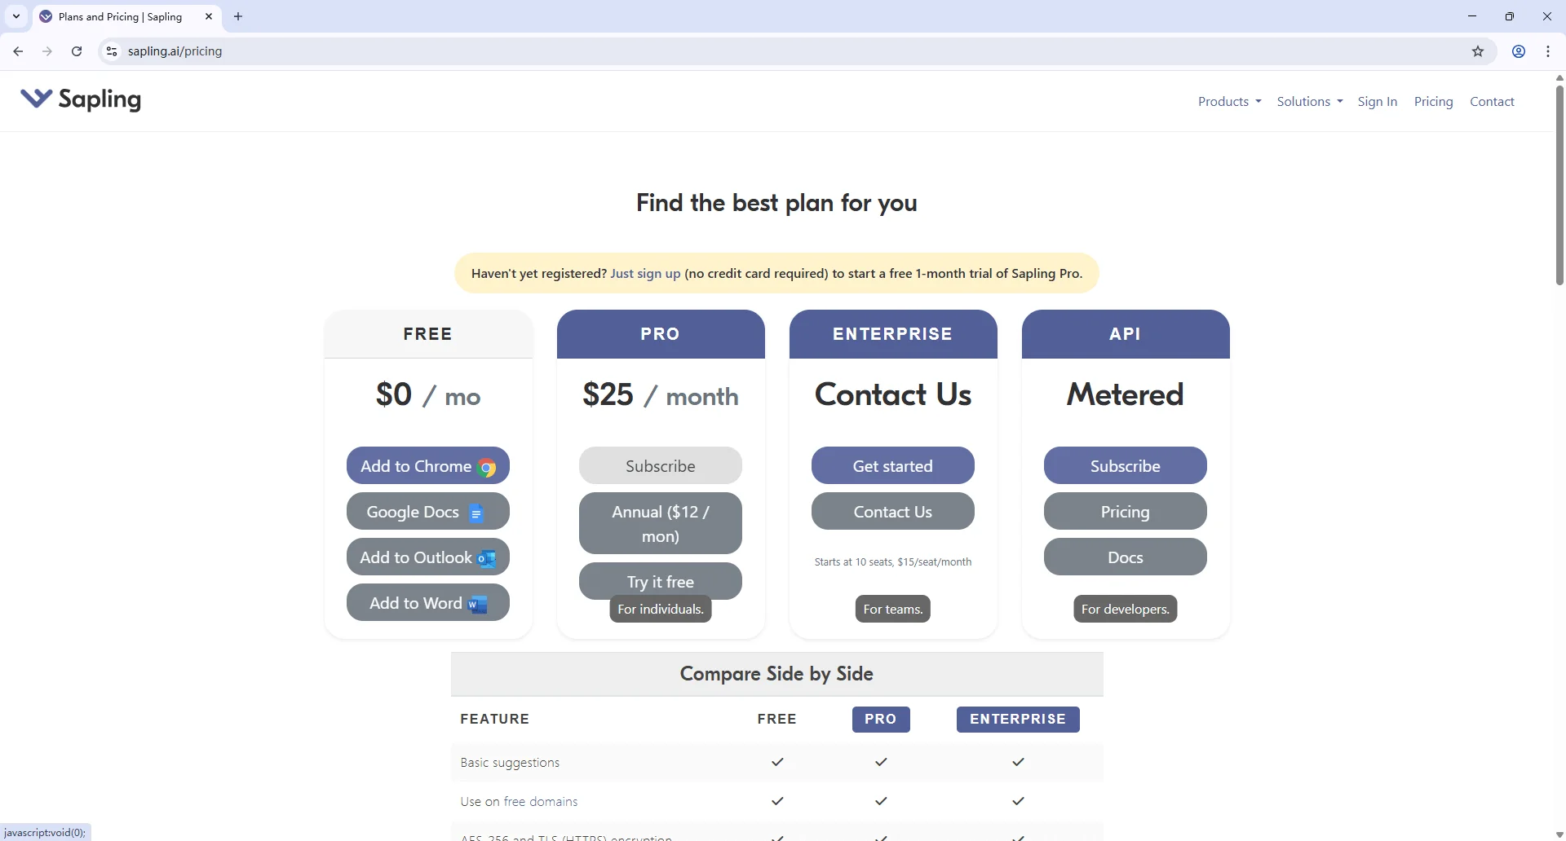Click the address bar URL field
The width and height of the screenshot is (1566, 841).
783,51
